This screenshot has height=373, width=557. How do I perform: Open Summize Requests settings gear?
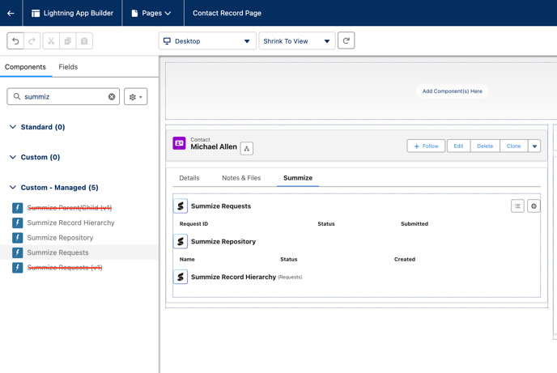(534, 206)
